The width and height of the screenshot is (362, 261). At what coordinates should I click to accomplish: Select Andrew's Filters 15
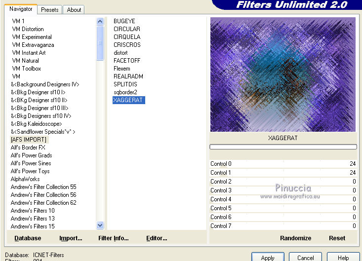(x=33, y=226)
